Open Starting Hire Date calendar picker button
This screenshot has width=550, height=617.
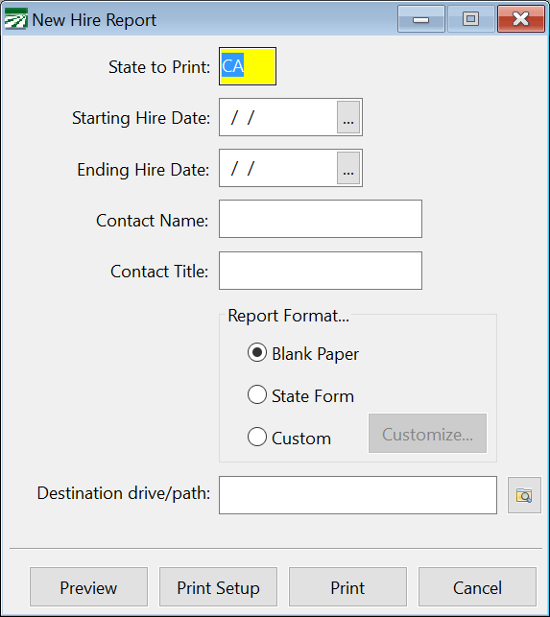point(348,117)
